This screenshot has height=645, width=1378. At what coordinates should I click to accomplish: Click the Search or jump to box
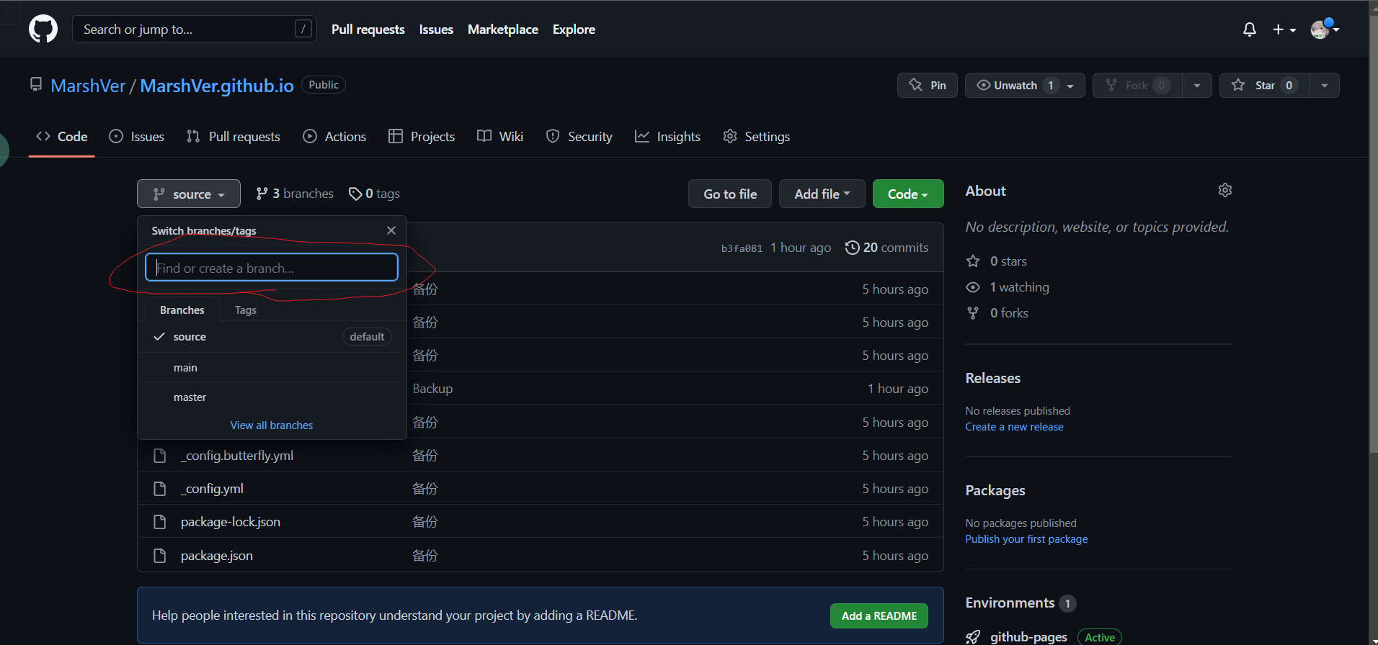tap(195, 29)
